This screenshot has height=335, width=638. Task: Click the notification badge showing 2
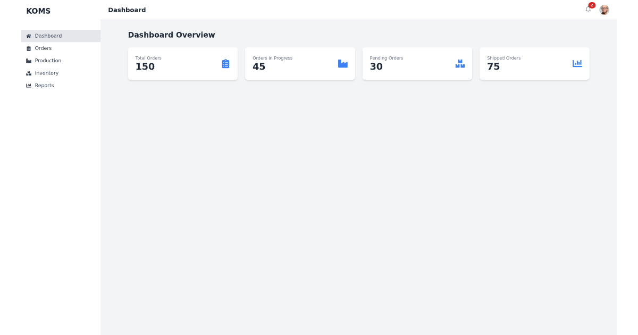point(592,5)
